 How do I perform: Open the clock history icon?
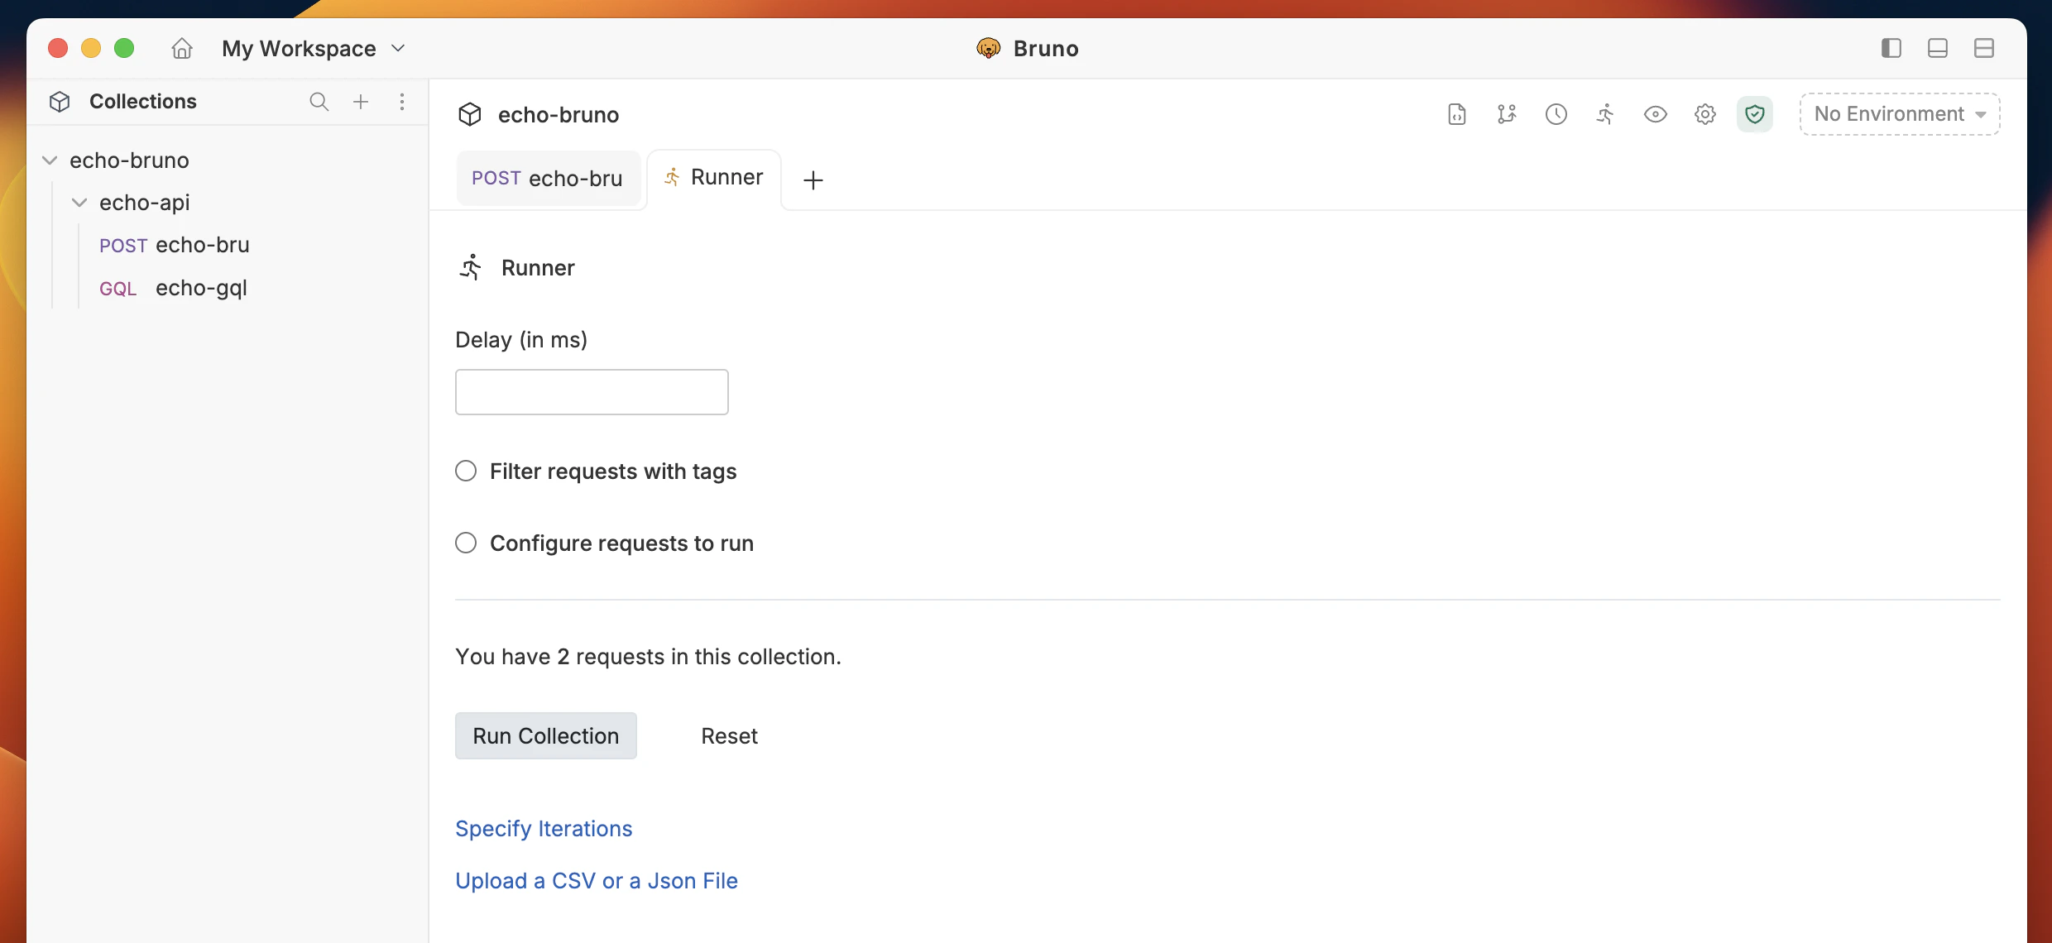coord(1556,114)
